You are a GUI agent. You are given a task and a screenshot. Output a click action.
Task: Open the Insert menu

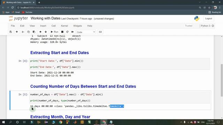pyautogui.click(x=43, y=26)
